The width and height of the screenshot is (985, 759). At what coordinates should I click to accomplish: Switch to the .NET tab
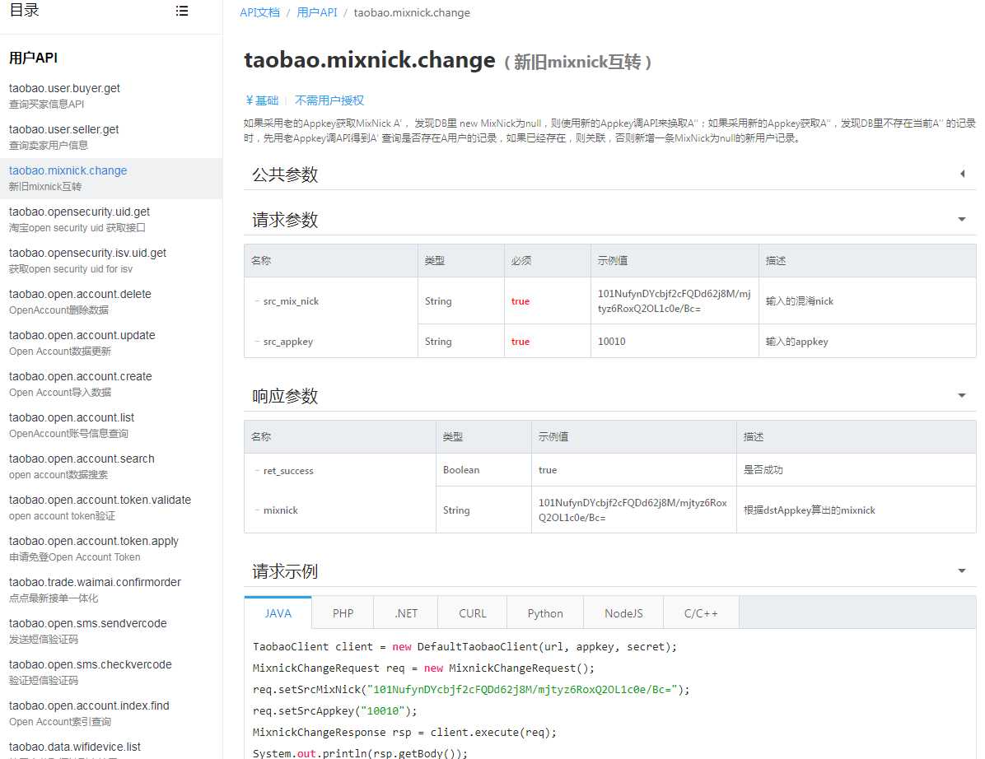(x=406, y=613)
